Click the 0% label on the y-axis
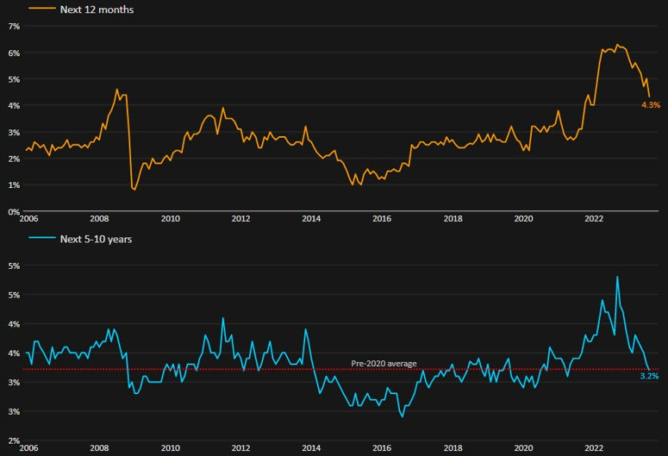The width and height of the screenshot is (668, 456). (13, 211)
